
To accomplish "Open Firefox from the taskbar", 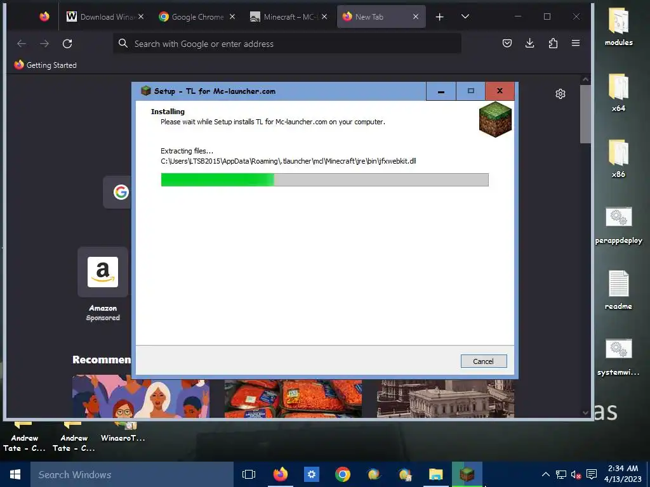I will coord(280,474).
